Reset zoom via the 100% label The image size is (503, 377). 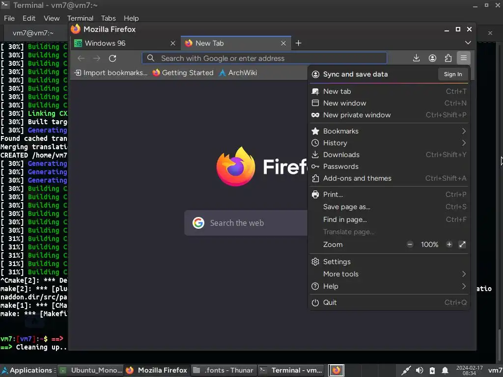[x=429, y=244]
